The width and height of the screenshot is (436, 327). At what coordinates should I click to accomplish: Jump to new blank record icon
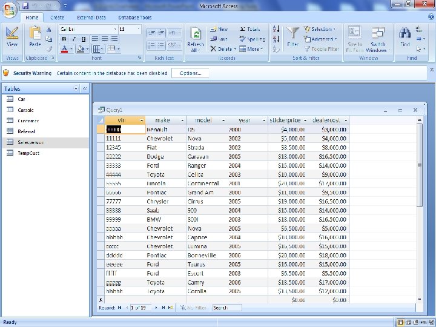coord(171,308)
